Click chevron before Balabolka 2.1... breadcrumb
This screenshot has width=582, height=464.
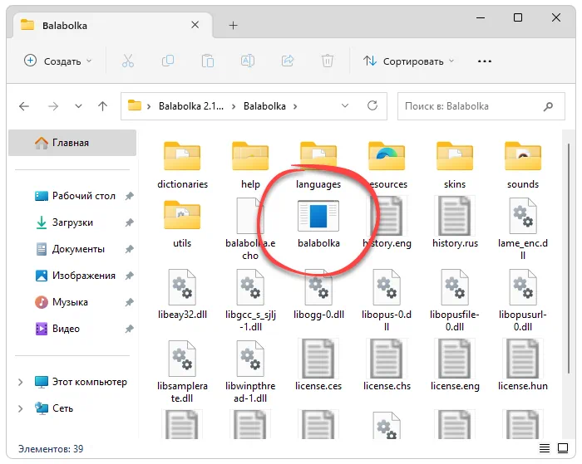click(149, 107)
